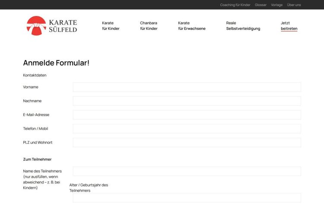Focus the E-Mail-Adresse input field
The image size is (324, 208).
187,115
